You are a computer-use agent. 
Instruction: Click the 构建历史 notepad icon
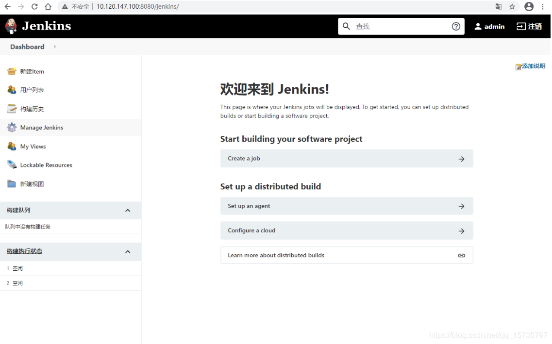[x=12, y=109]
